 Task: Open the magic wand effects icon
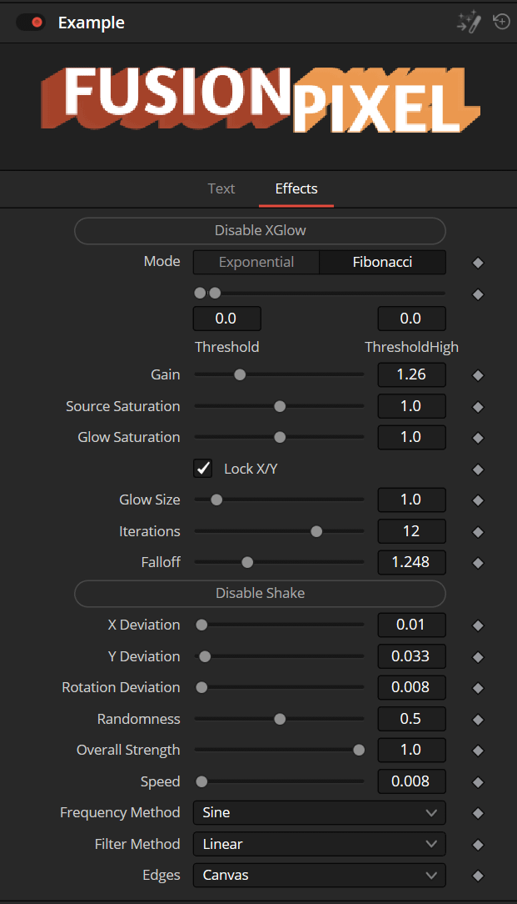click(x=468, y=22)
